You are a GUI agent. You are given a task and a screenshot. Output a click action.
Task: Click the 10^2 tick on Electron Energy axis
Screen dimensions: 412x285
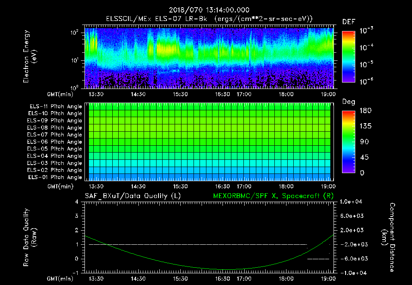[74, 33]
